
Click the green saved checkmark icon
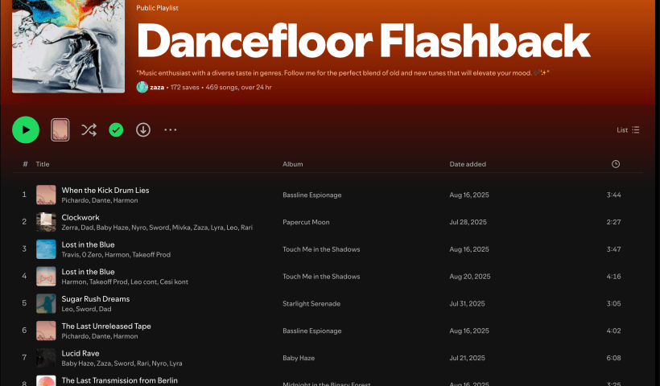[116, 129]
